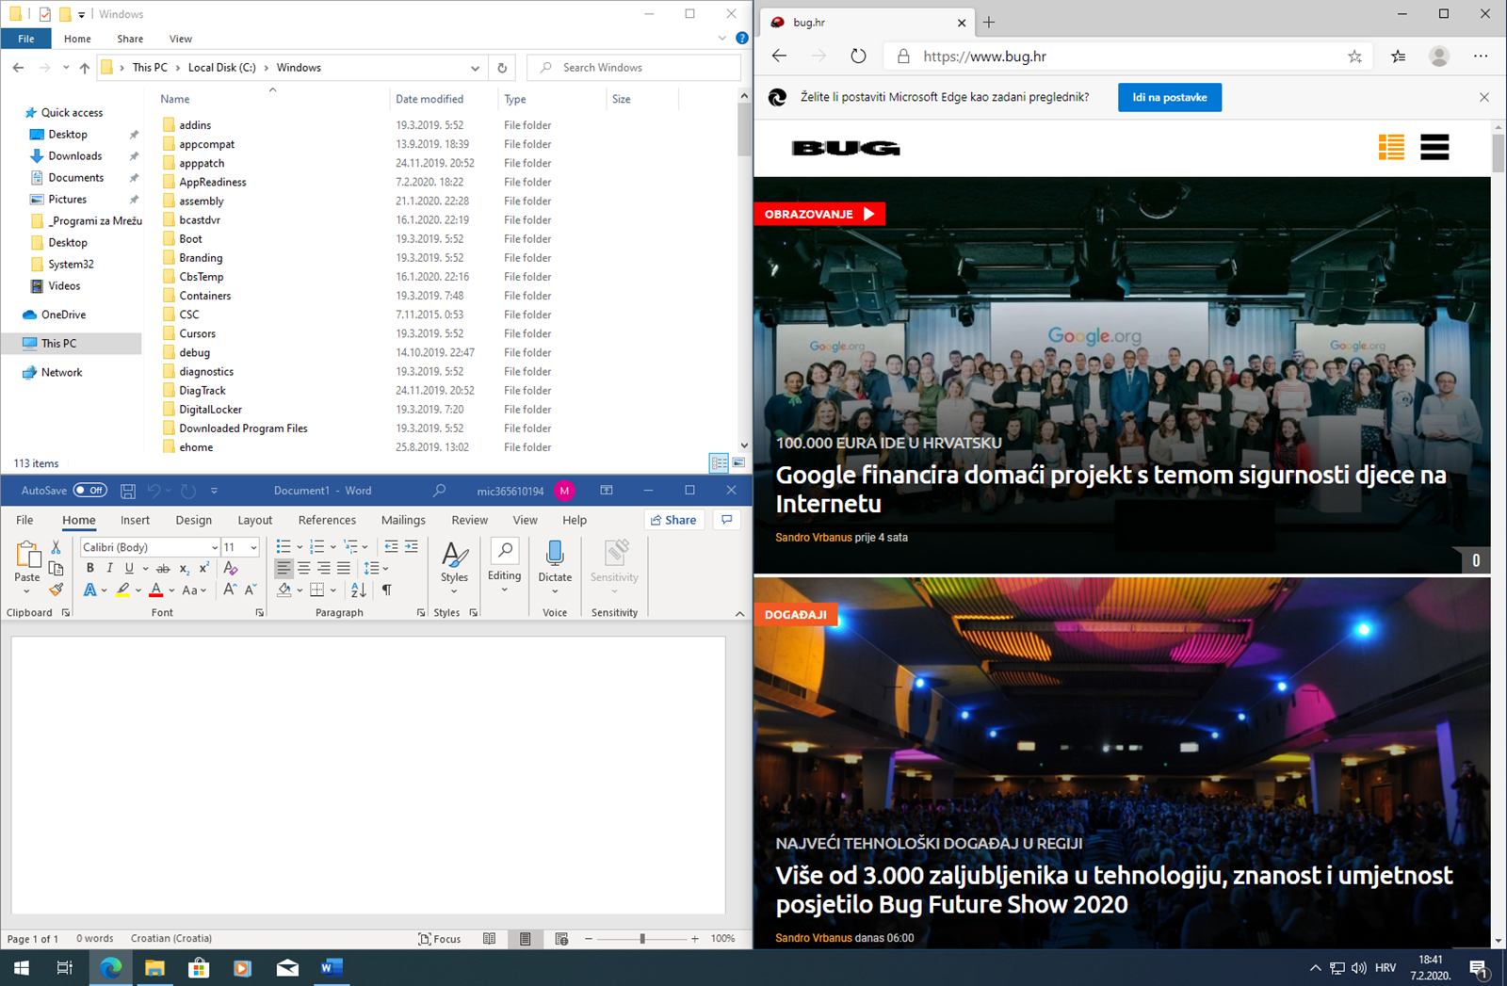Viewport: 1507px width, 986px height.
Task: Open font name dropdown Calibri (Body)
Action: (x=214, y=547)
